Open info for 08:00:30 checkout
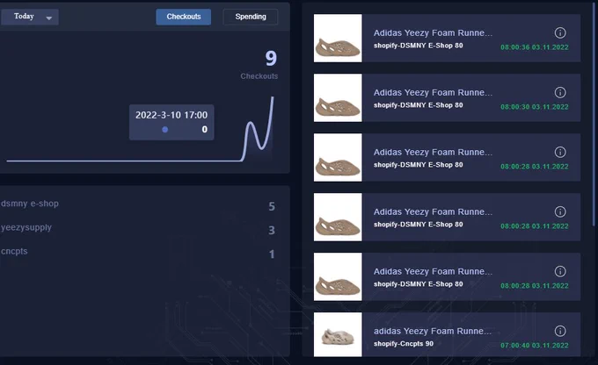 click(x=560, y=92)
